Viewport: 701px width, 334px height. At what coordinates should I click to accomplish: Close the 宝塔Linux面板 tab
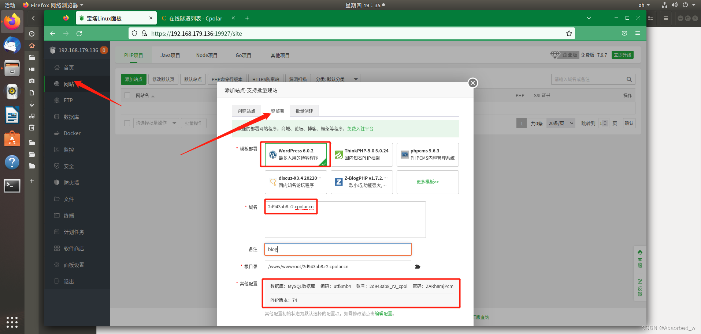[151, 18]
